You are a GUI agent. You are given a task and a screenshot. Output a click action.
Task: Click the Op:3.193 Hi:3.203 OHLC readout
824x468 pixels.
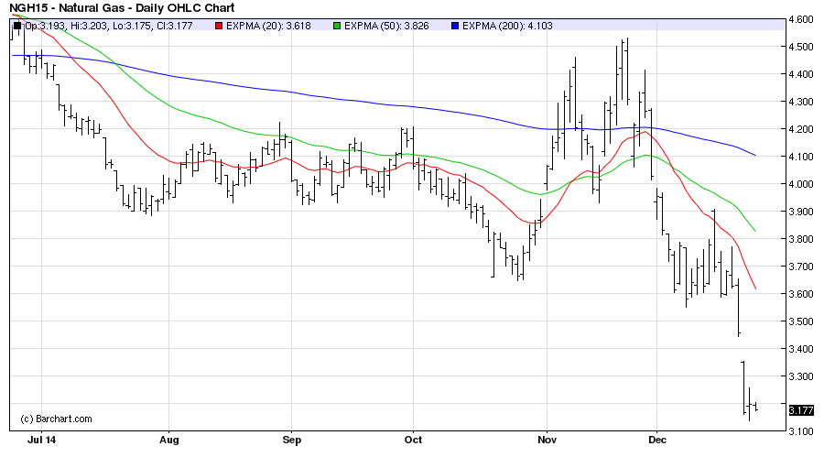point(109,26)
